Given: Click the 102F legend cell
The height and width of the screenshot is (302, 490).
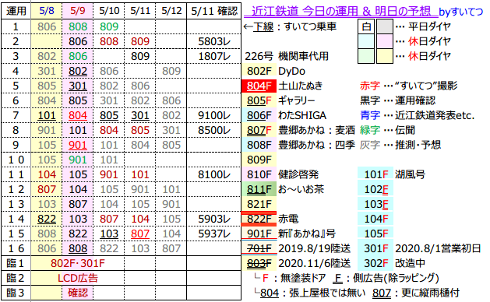Looking at the screenshot, I should 375,189.
